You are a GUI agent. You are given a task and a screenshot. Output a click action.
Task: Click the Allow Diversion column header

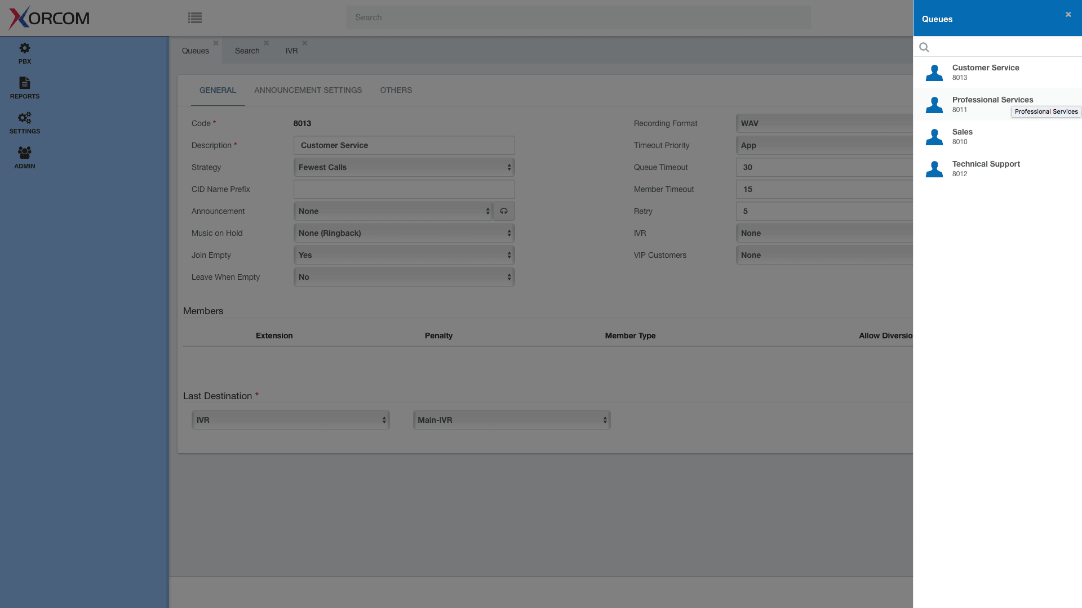pos(885,336)
